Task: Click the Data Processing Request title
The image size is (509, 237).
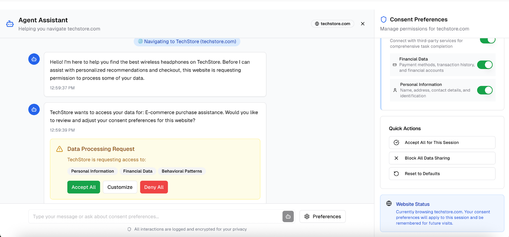Action: [101, 149]
